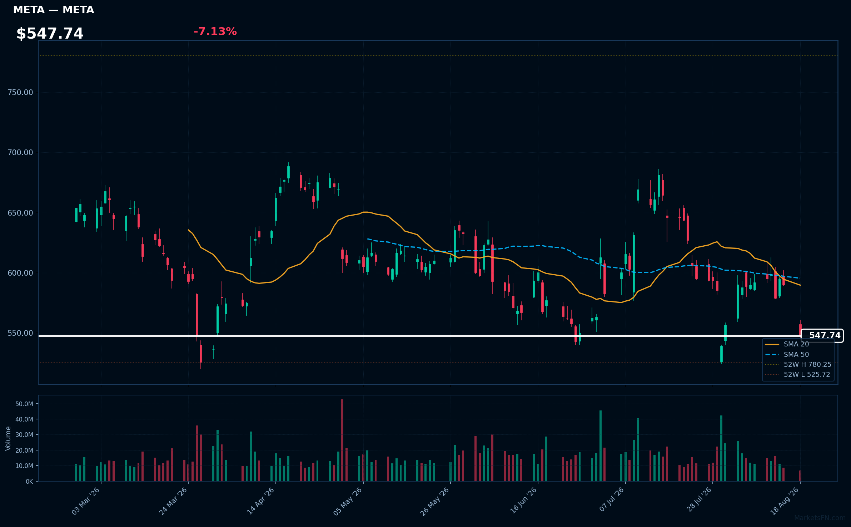
Task: Select the "700.00" price axis label
Action: (20, 153)
